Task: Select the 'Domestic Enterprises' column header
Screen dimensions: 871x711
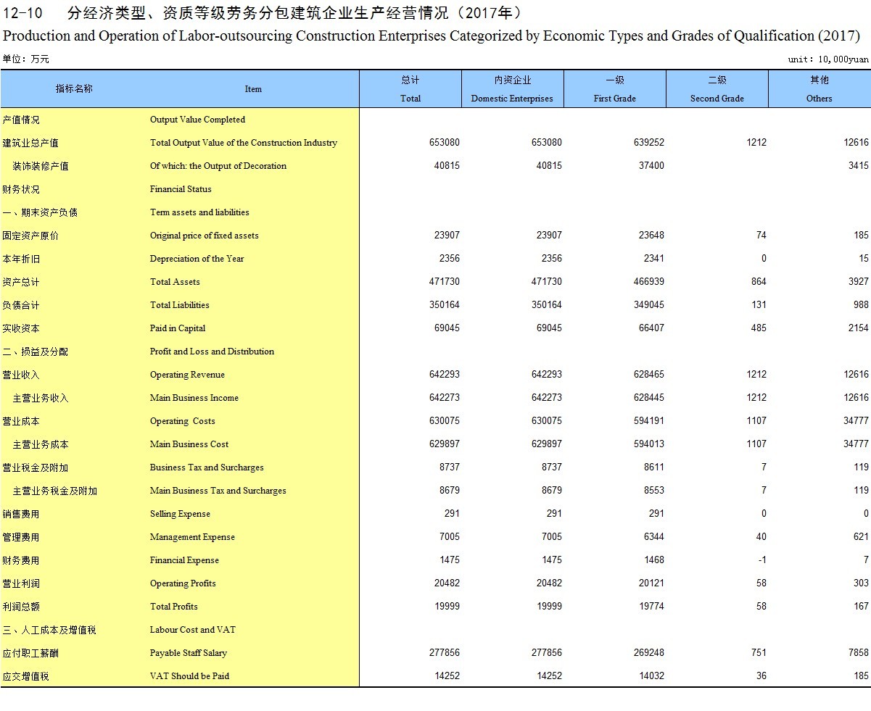Action: click(x=512, y=89)
